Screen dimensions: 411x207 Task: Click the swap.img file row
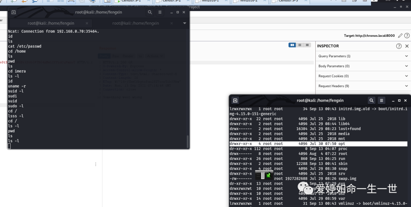pyautogui.click(x=293, y=179)
